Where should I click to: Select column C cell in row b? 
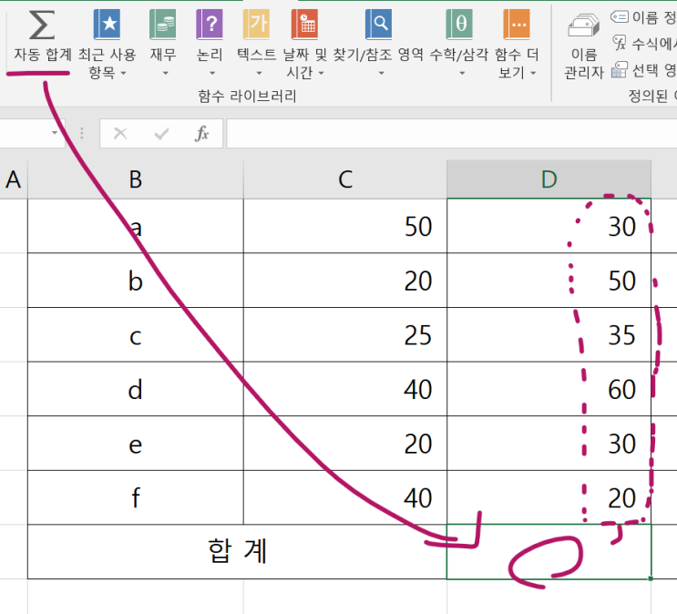[x=345, y=281]
